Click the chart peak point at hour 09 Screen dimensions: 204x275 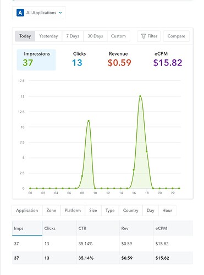pos(89,121)
